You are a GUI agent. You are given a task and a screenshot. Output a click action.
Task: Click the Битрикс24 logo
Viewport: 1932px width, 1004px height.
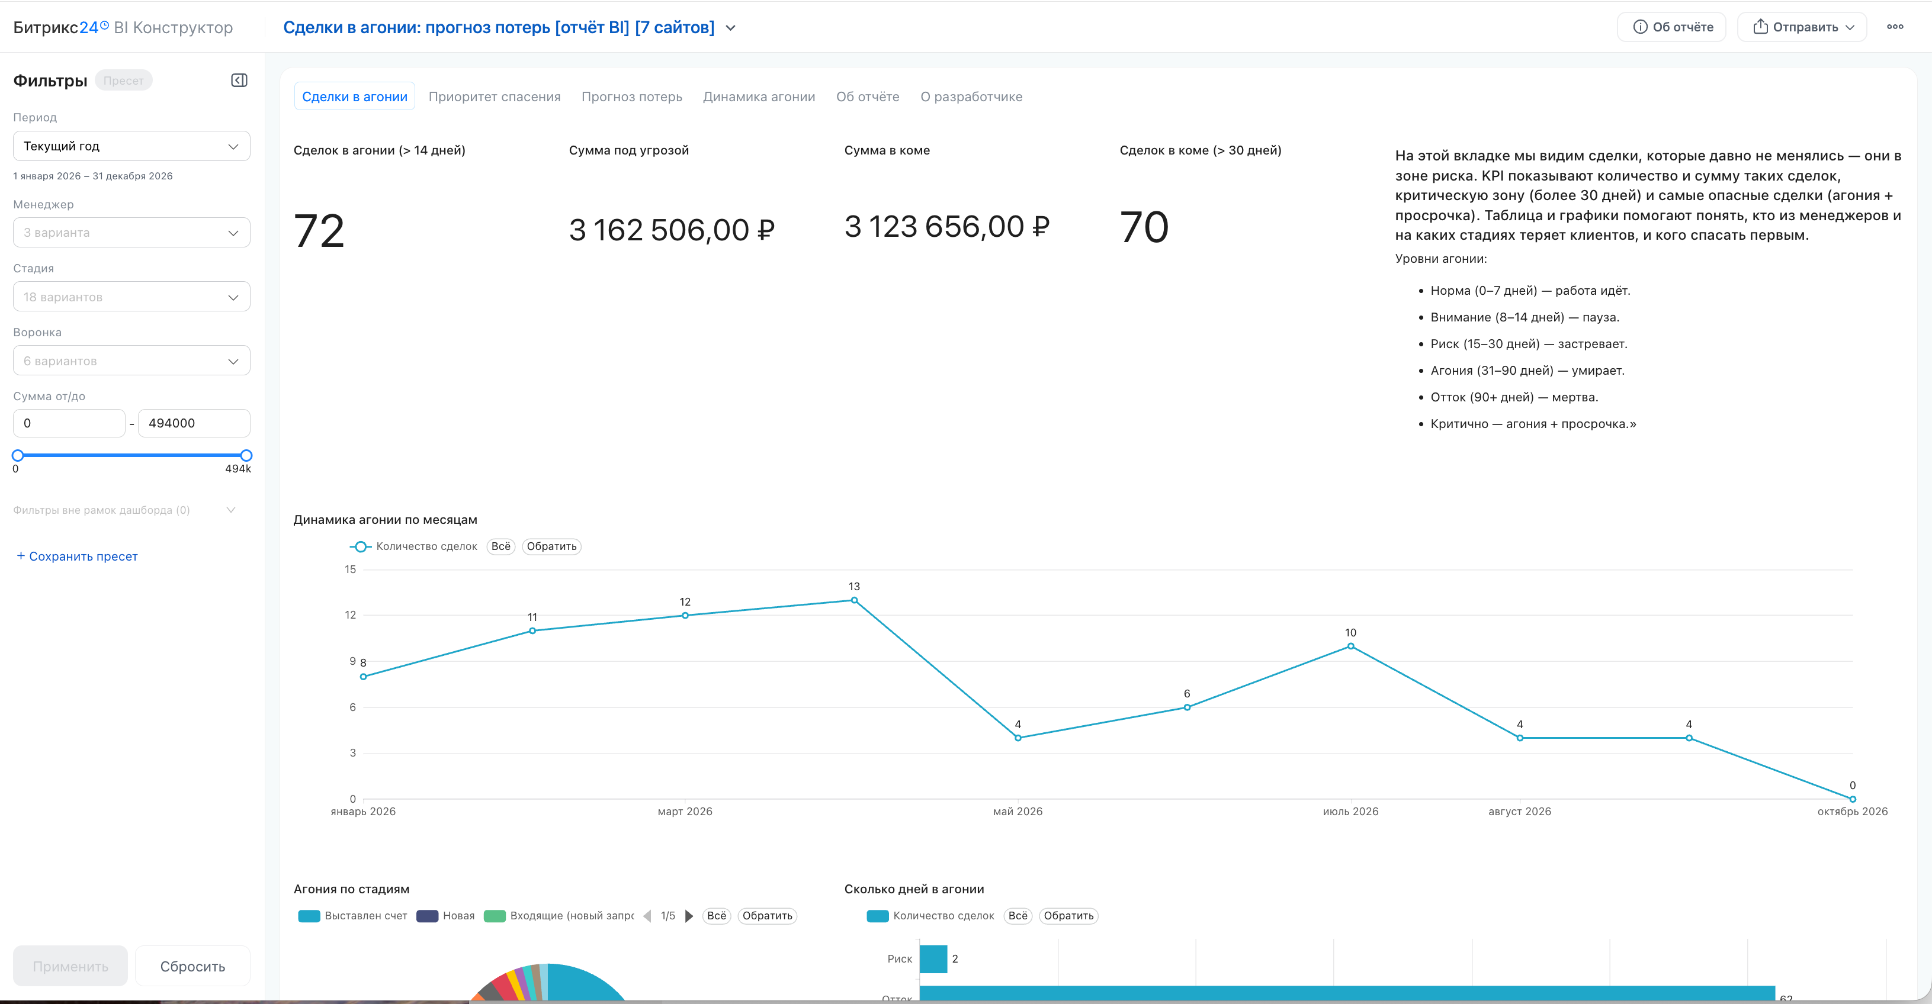pos(61,28)
